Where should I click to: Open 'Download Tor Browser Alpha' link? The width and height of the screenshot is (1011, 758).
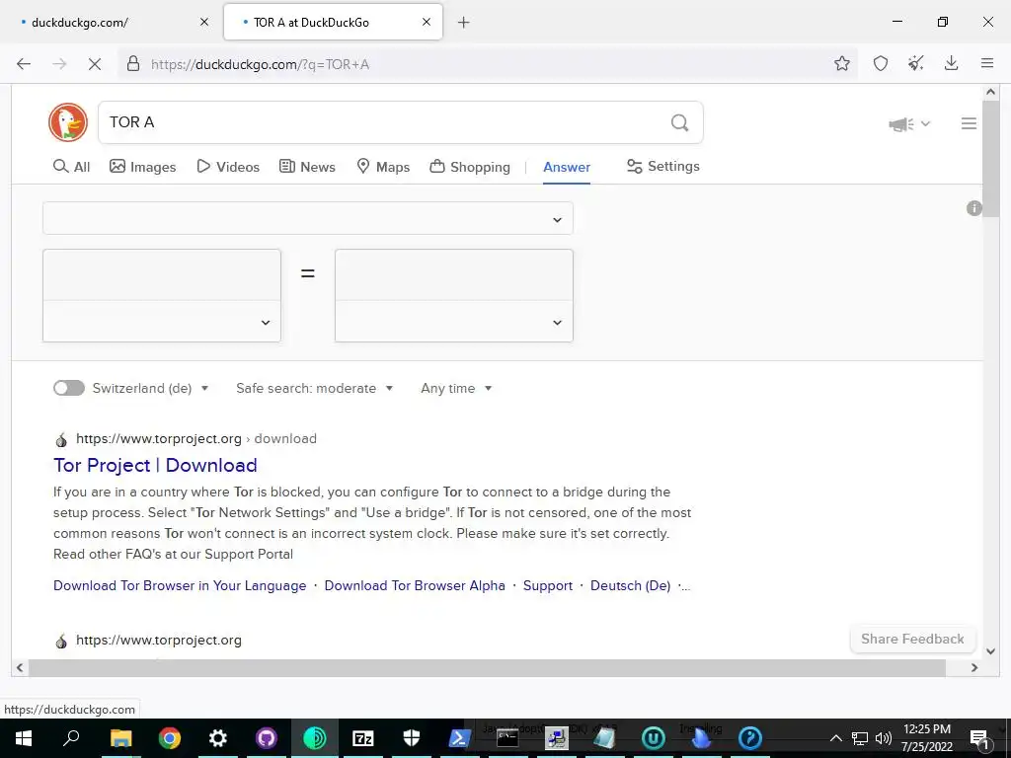(415, 586)
